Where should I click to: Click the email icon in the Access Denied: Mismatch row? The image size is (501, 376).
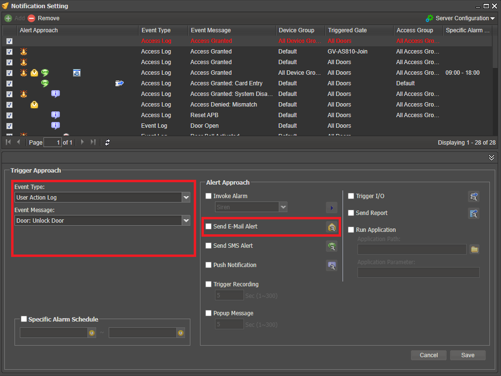pyautogui.click(x=34, y=105)
